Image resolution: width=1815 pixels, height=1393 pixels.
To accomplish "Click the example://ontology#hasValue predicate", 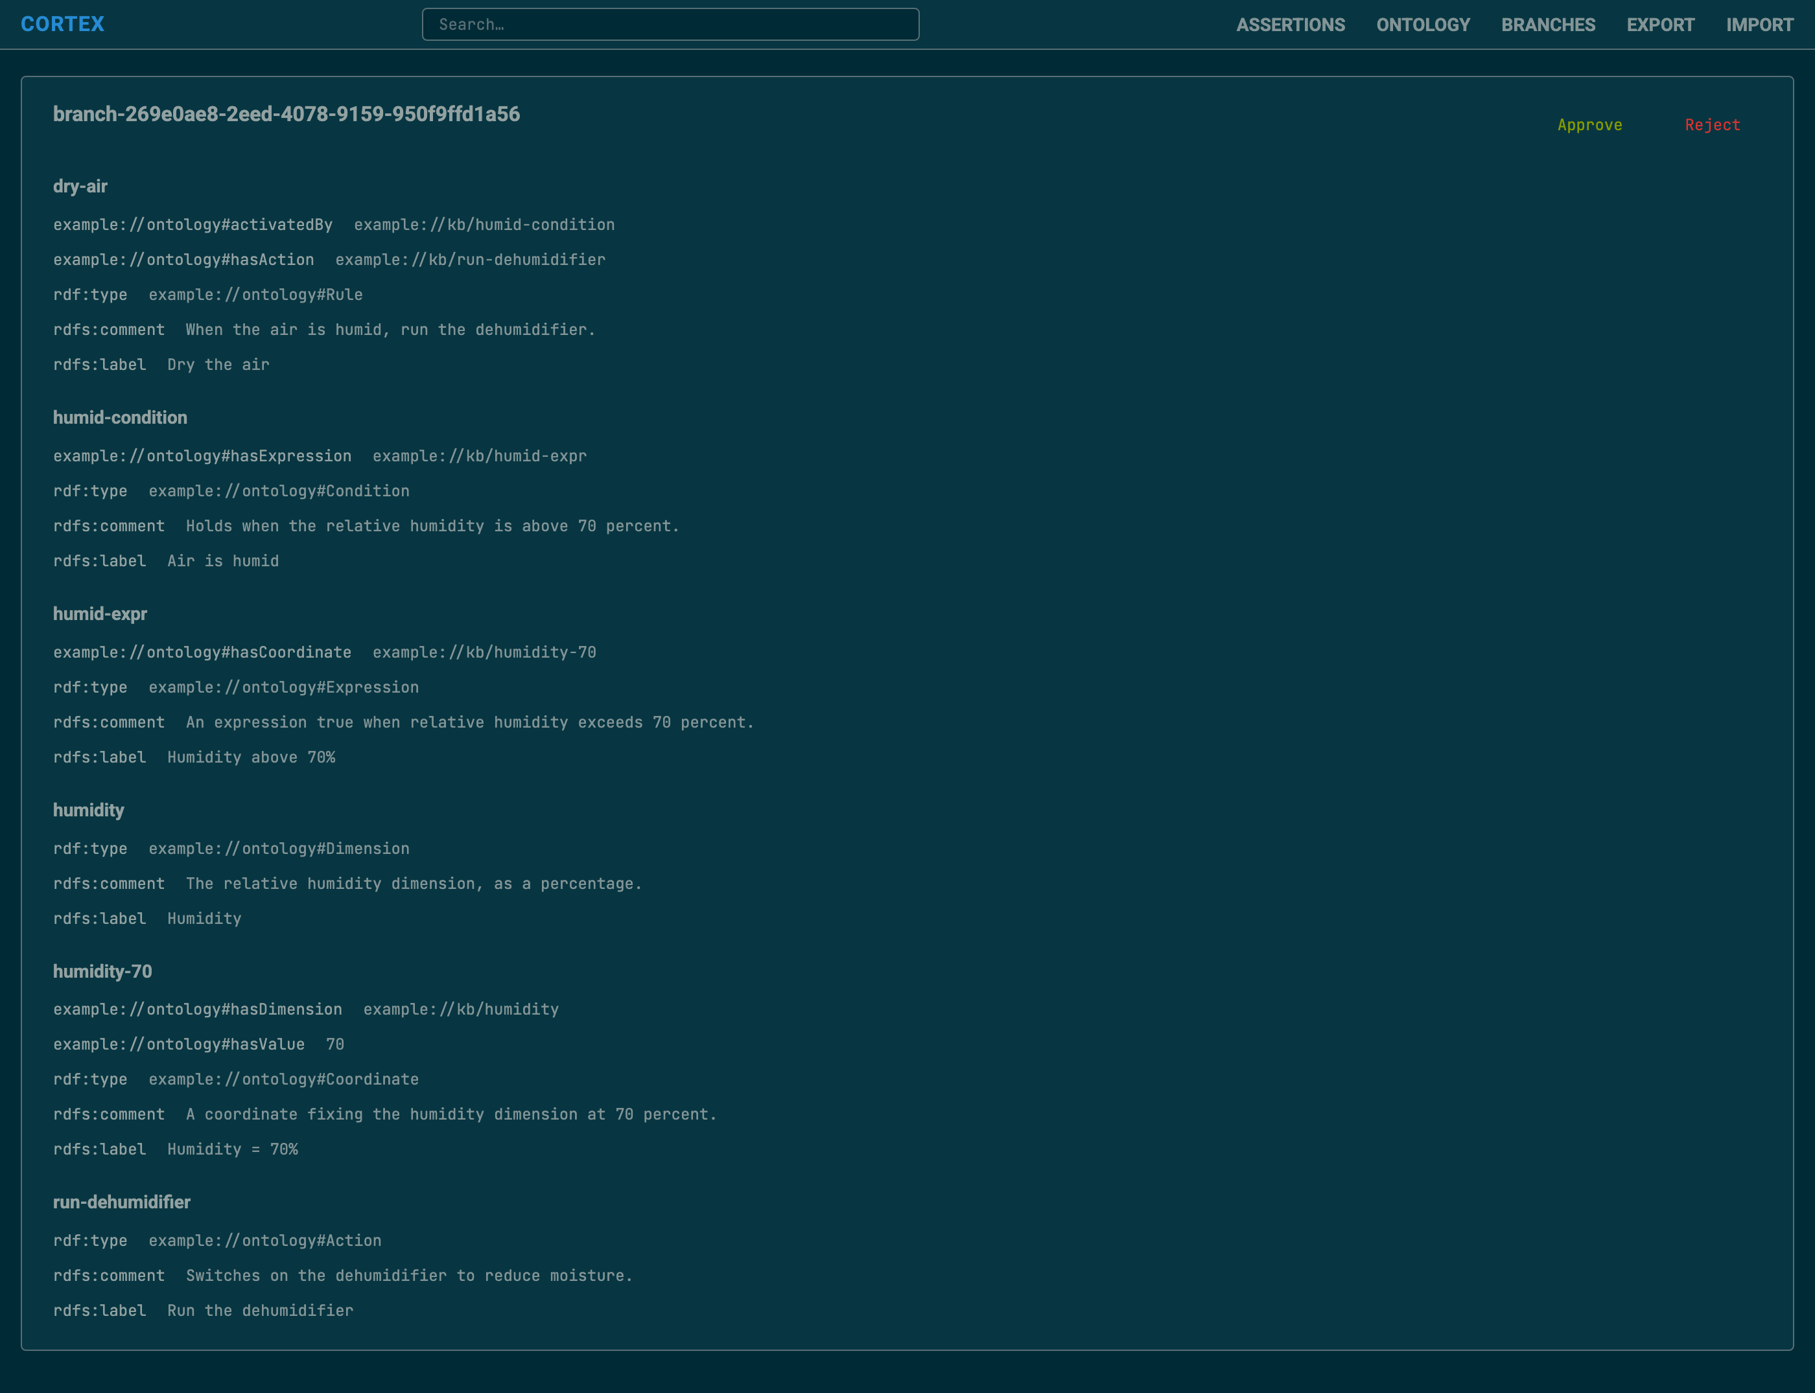I will tap(179, 1044).
